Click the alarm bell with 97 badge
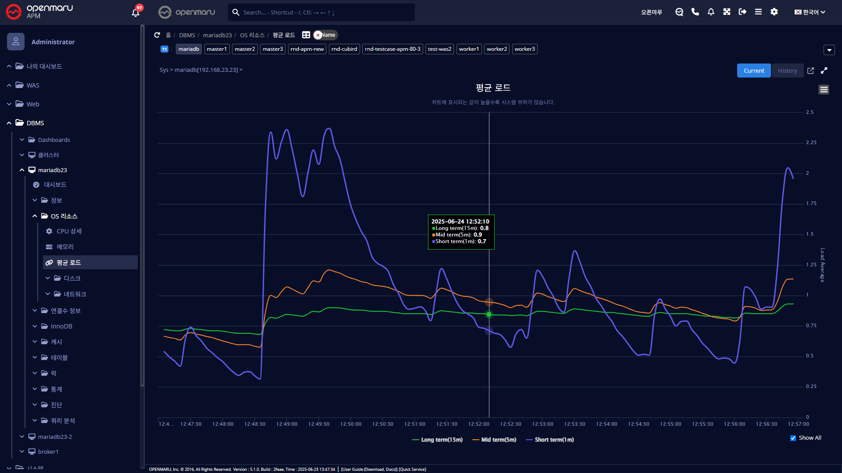Image resolution: width=842 pixels, height=473 pixels. pyautogui.click(x=136, y=12)
